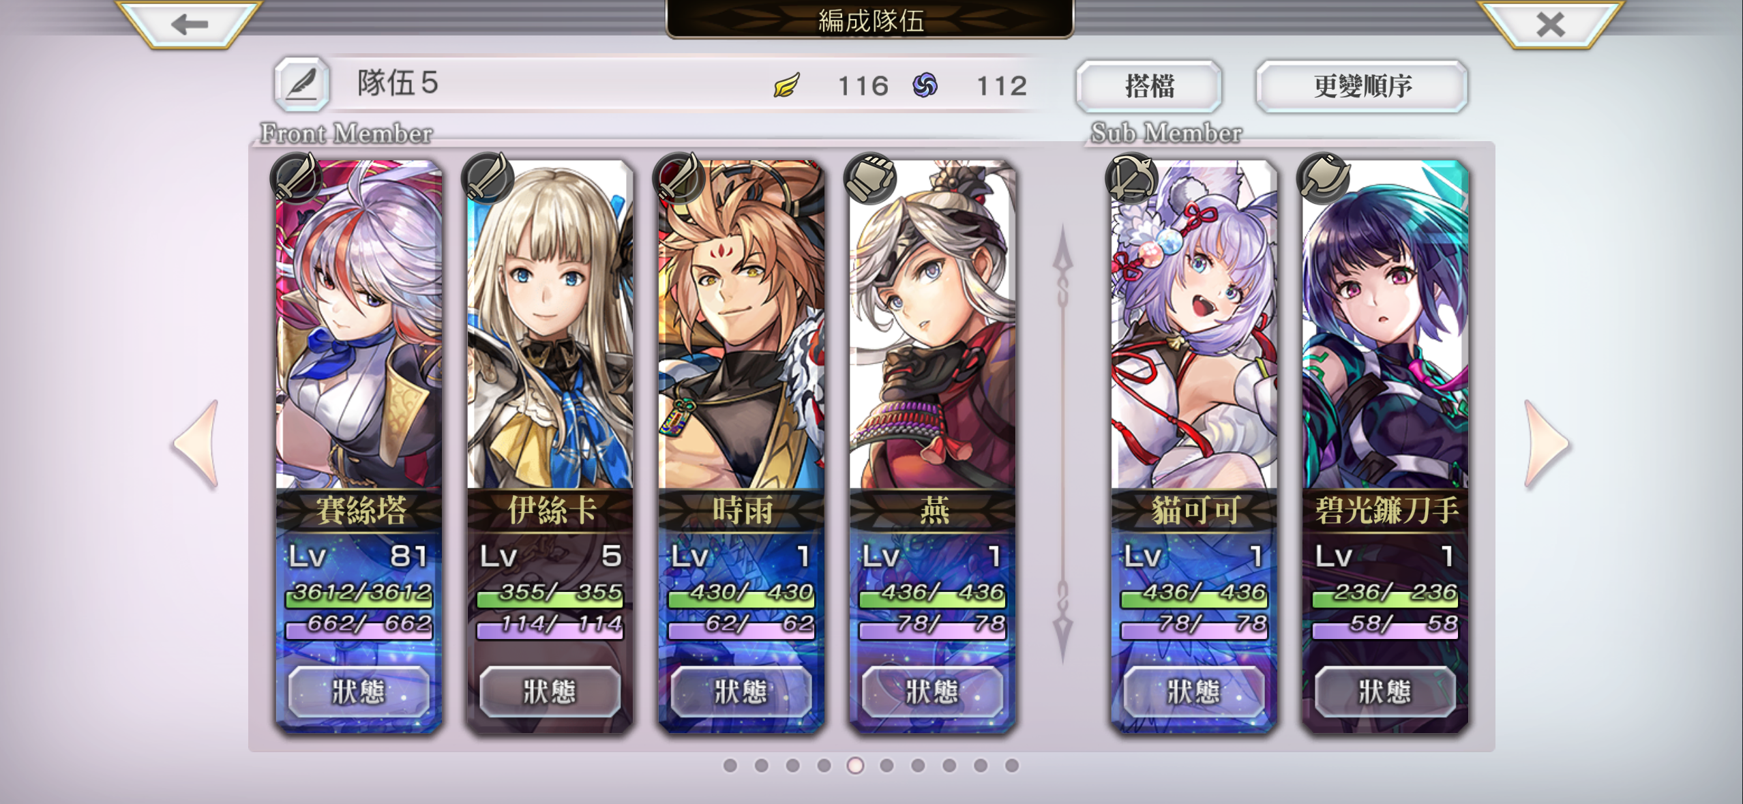This screenshot has width=1743, height=804.
Task: Click the axe weapon icon on 碧光鐮刀手 card
Action: [x=1323, y=178]
